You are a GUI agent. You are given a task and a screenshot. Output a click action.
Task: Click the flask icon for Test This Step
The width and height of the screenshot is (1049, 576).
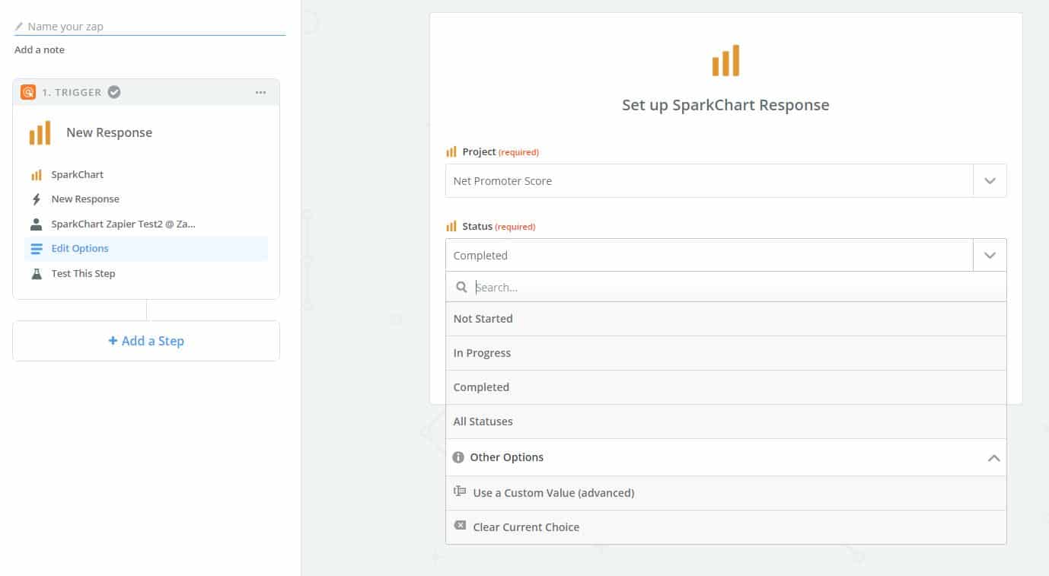tap(36, 273)
